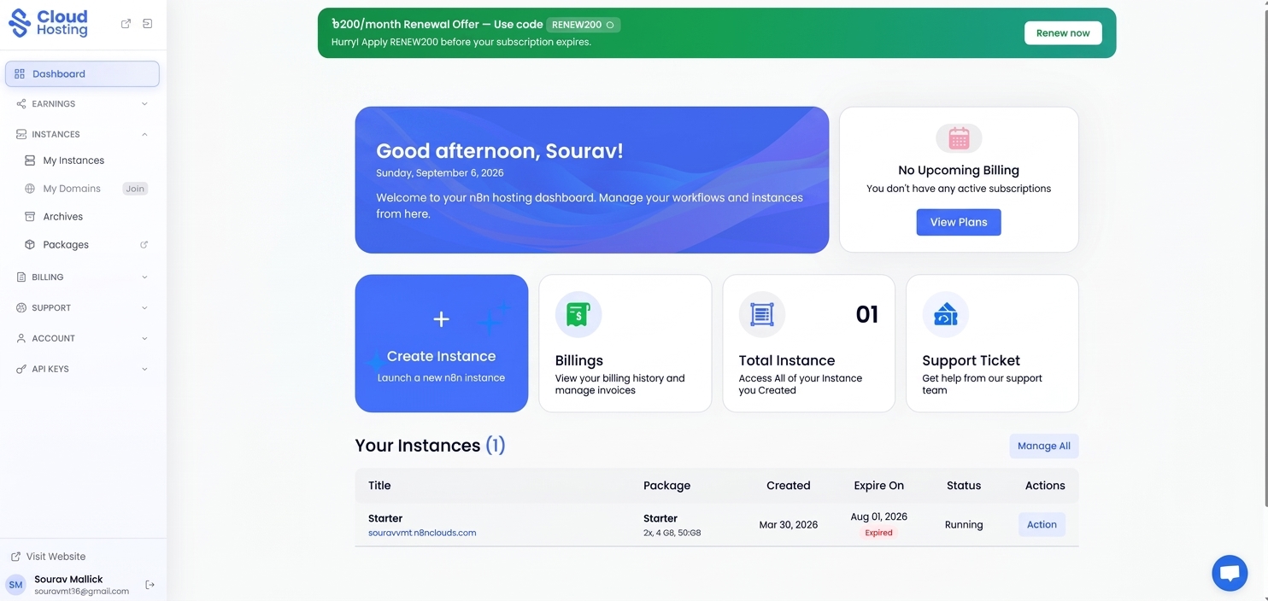
Task: Click the sidebar collapse icon in header
Action: click(147, 24)
